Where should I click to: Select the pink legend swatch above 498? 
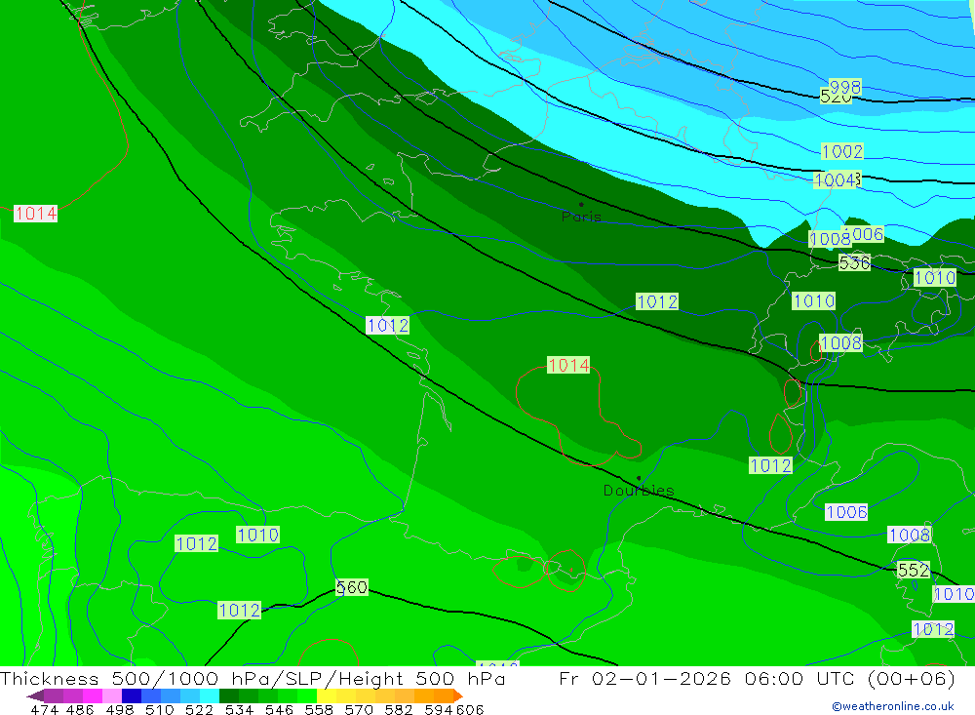112,695
